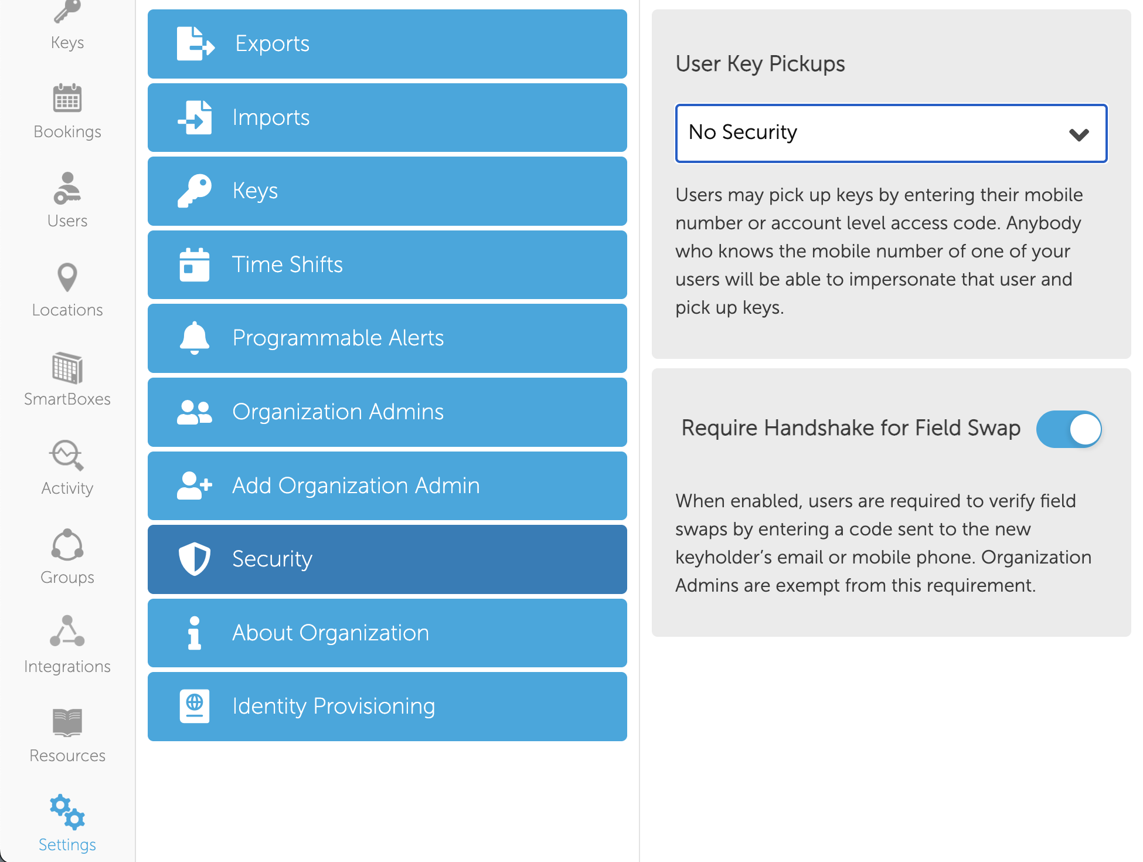Open Bookings via the calendar icon

click(x=67, y=98)
